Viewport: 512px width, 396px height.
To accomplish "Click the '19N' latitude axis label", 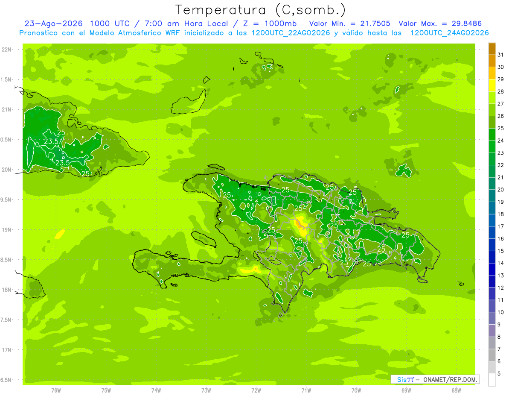I will pyautogui.click(x=6, y=229).
